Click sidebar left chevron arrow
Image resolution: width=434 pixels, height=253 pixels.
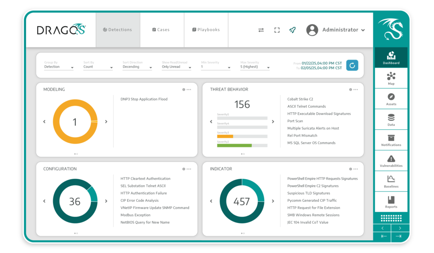382,228
